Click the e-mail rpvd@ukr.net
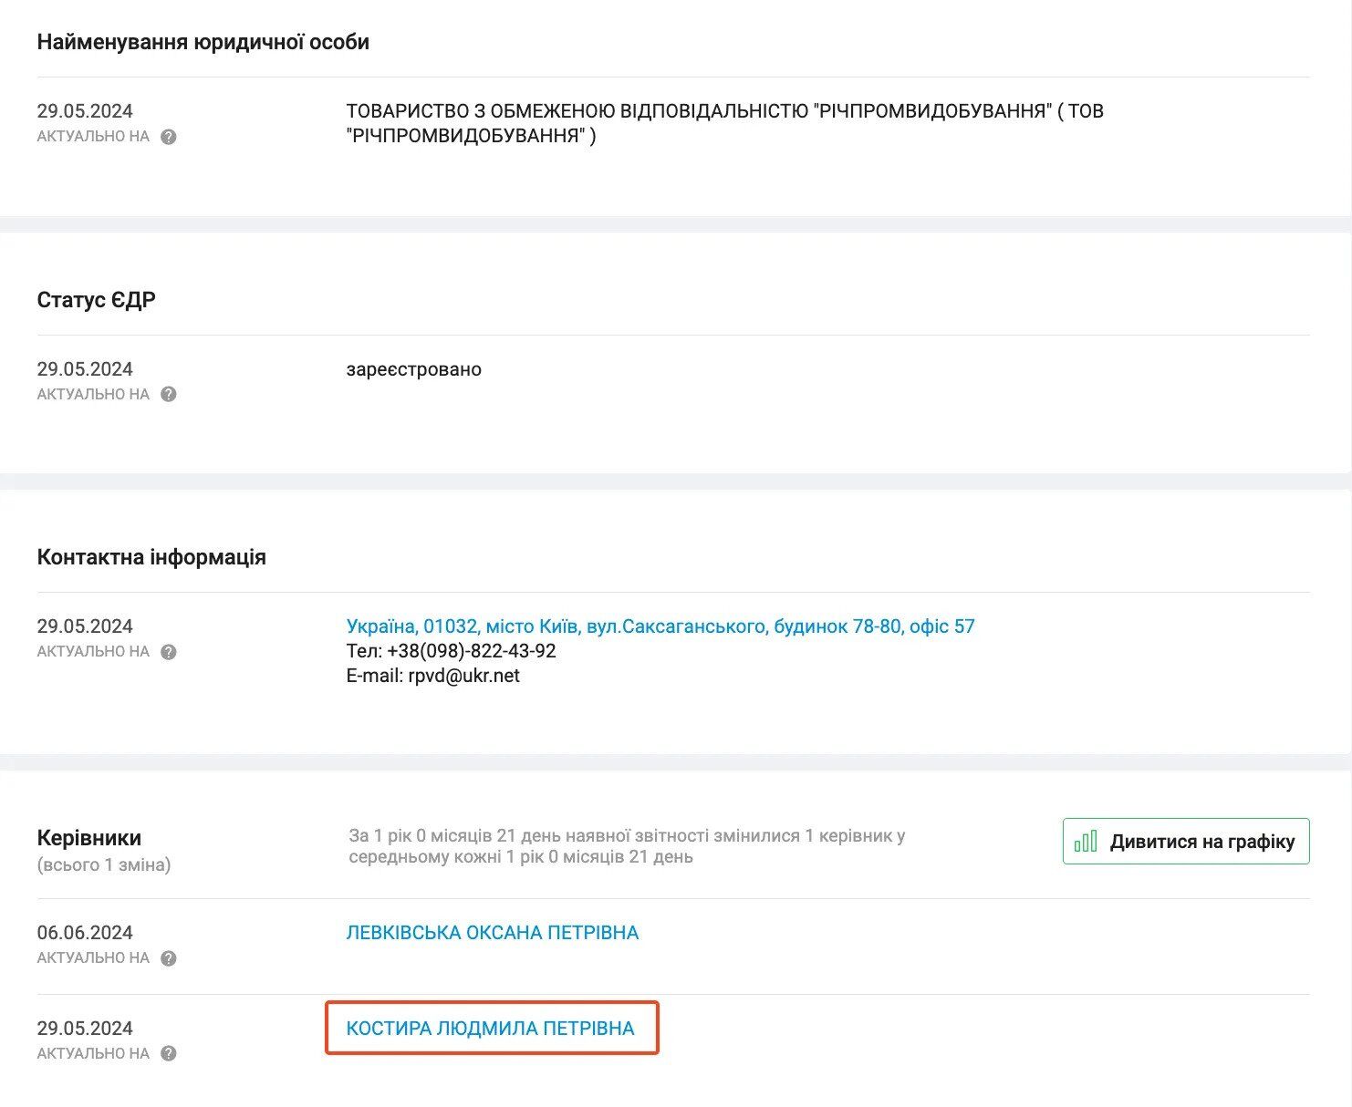 [x=463, y=676]
